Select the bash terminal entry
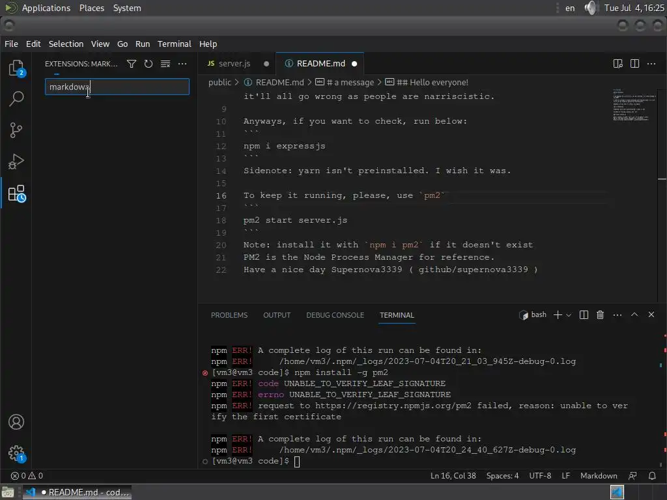This screenshot has width=667, height=500. click(533, 314)
